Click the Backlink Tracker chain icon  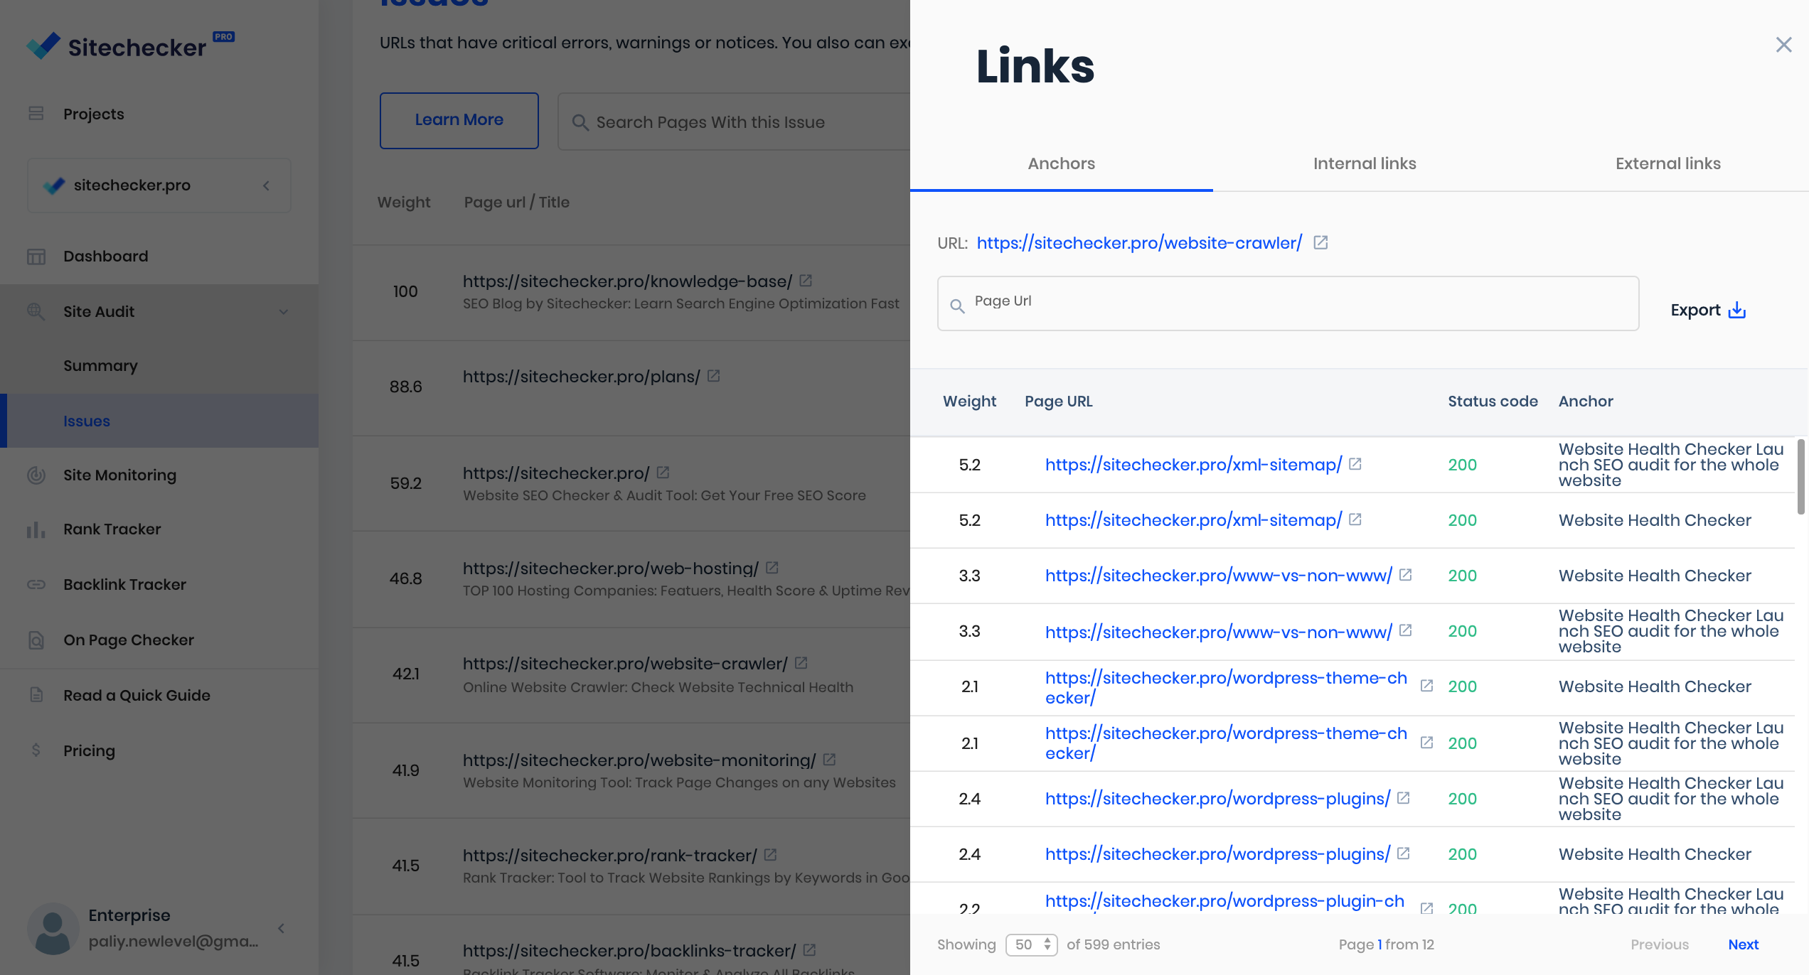pos(36,585)
